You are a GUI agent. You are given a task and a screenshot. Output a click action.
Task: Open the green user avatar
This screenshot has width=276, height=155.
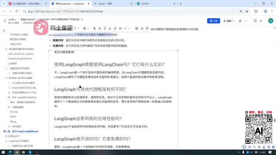click(271, 21)
